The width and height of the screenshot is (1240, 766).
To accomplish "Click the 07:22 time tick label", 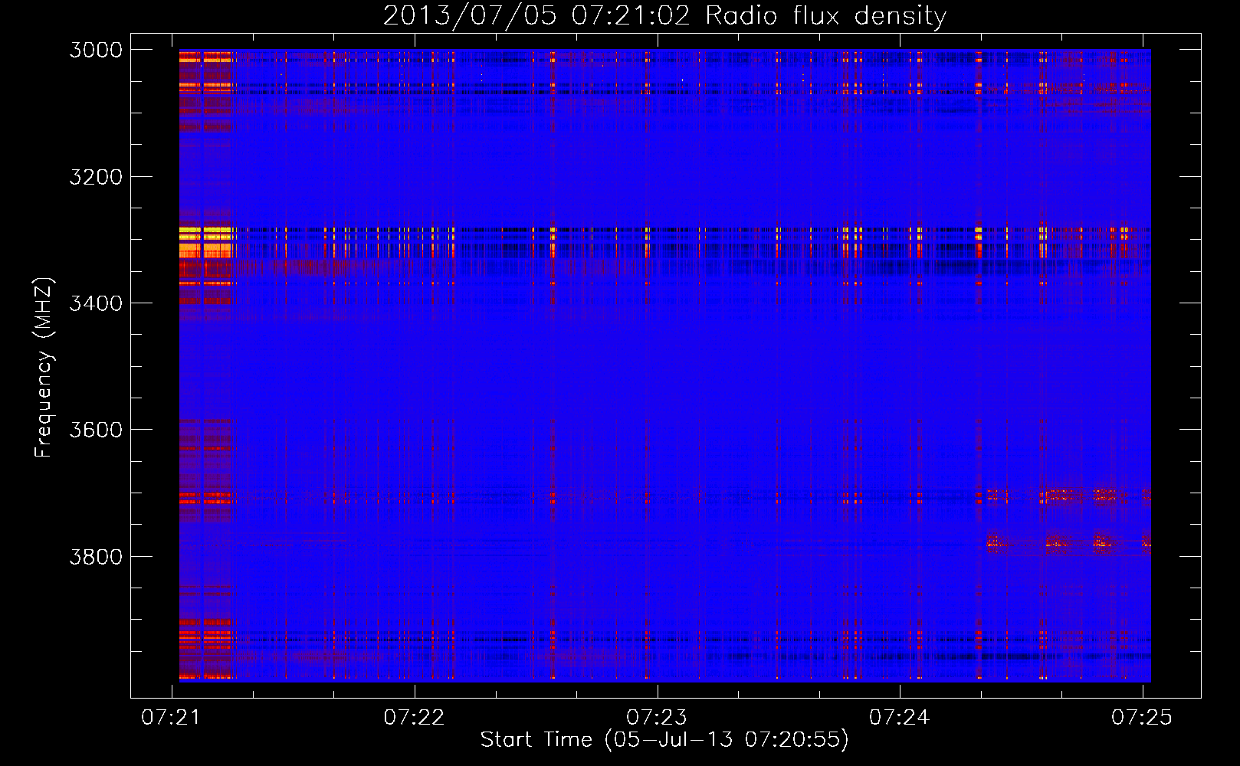I will coord(415,717).
